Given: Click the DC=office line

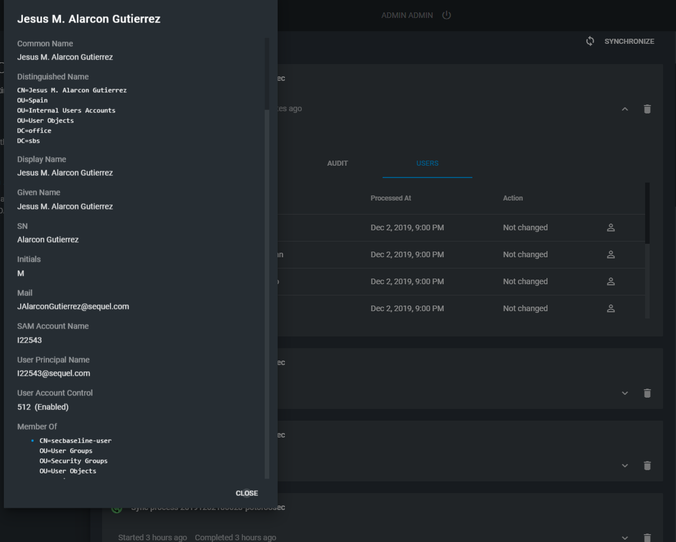Looking at the screenshot, I should [x=34, y=131].
